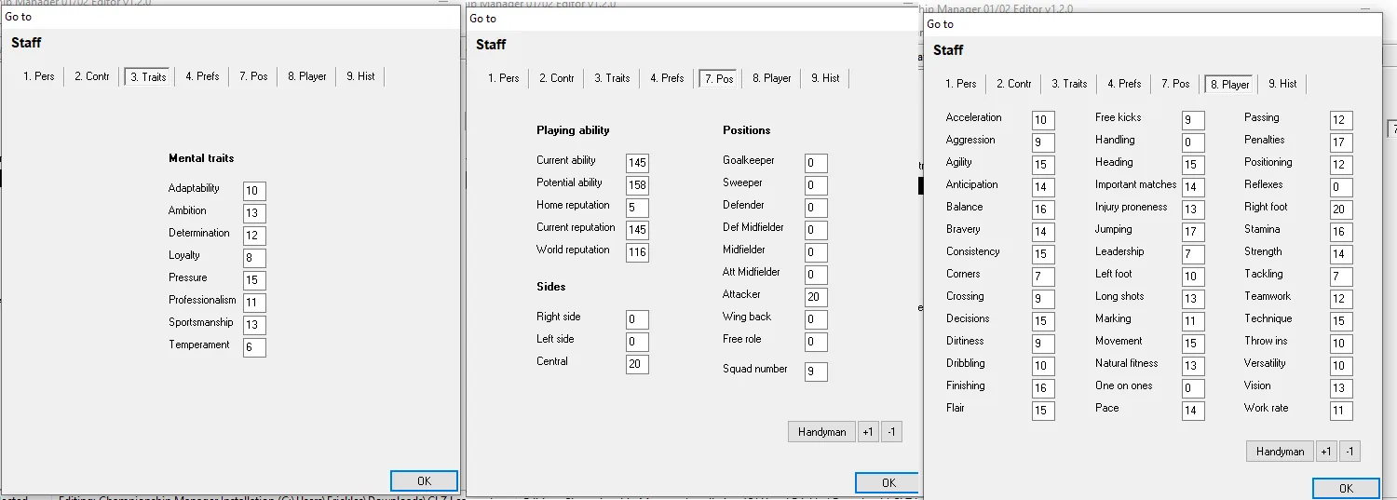This screenshot has width=1397, height=500.
Task: Select 7. Pos tab in middle dialog
Action: coord(719,78)
